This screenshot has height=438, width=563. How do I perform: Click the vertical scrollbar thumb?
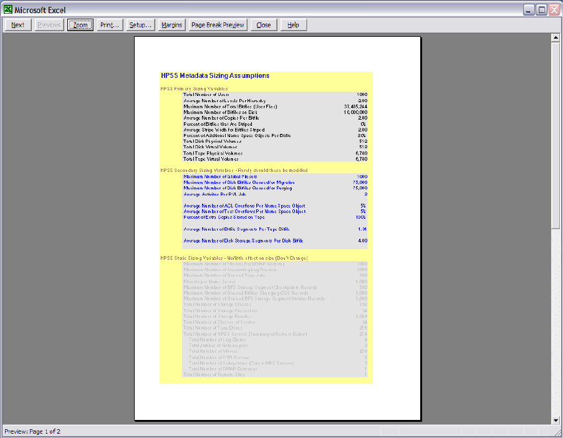pos(556,135)
